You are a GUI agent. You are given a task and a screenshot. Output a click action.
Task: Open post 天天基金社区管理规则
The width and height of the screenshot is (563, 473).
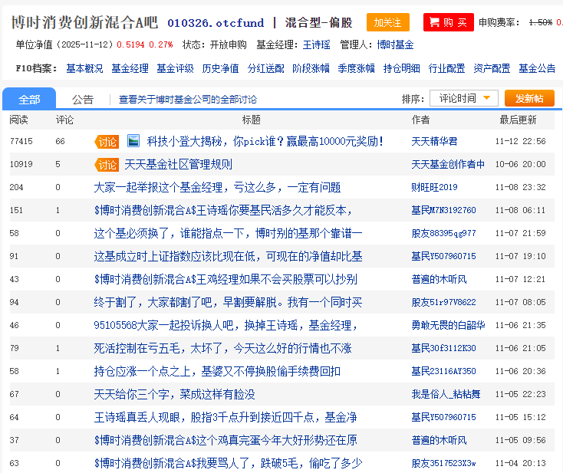coord(179,164)
